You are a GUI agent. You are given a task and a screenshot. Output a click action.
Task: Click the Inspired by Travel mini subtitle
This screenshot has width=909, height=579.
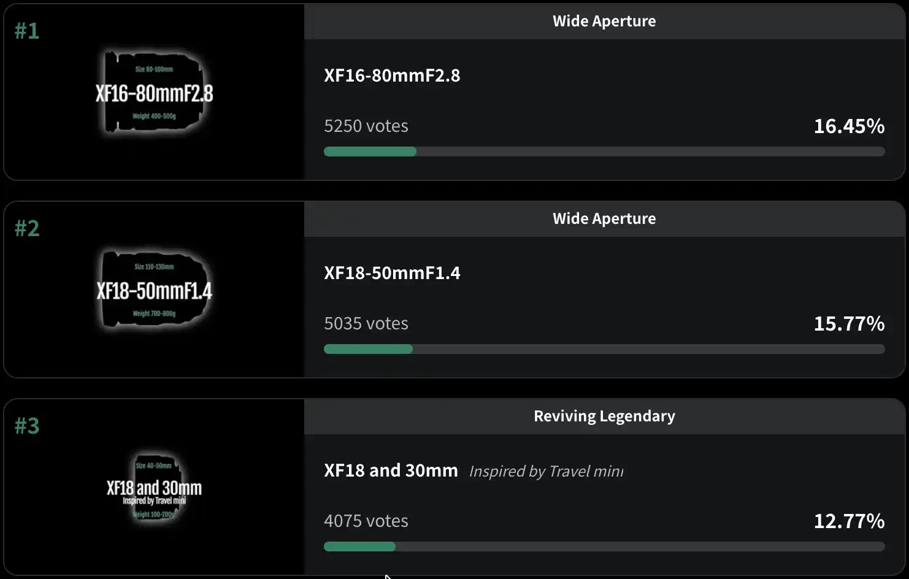coord(546,471)
